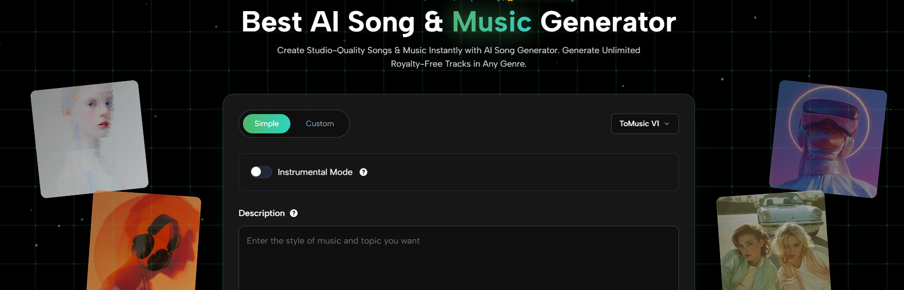The height and width of the screenshot is (290, 904).
Task: Click the Instrumental Mode label text
Action: (315, 172)
